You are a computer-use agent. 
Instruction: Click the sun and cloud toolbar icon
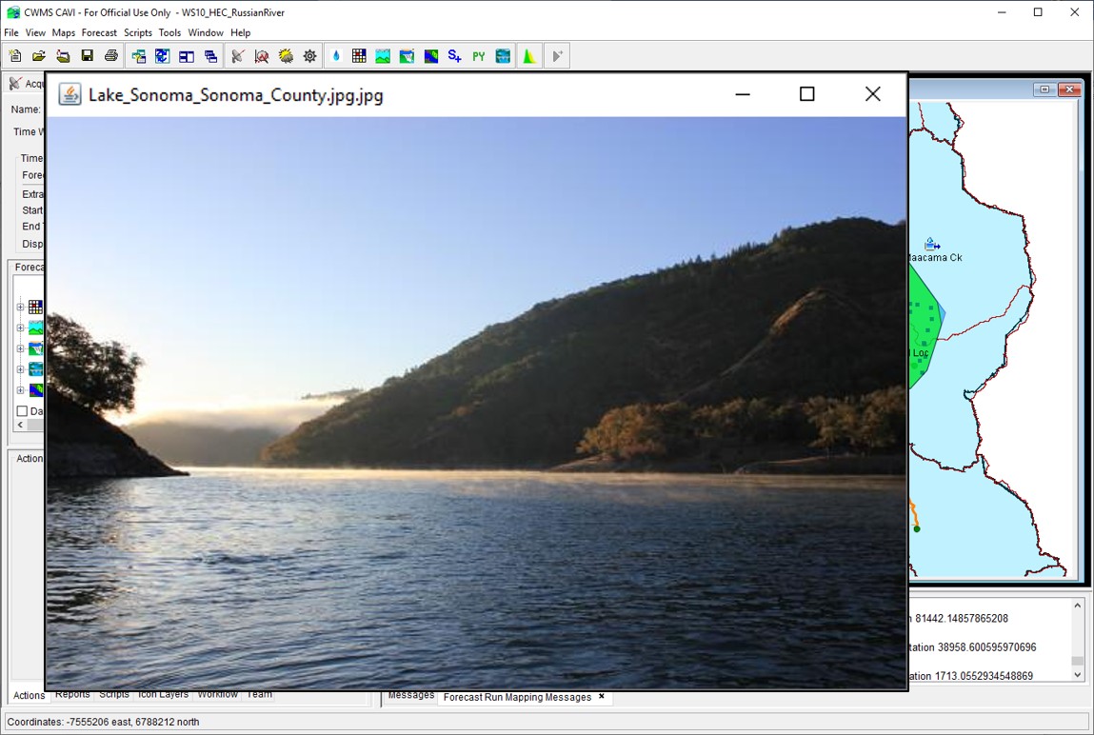[x=286, y=56]
